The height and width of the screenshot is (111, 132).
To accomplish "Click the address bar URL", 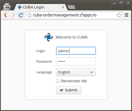I will [65, 15].
